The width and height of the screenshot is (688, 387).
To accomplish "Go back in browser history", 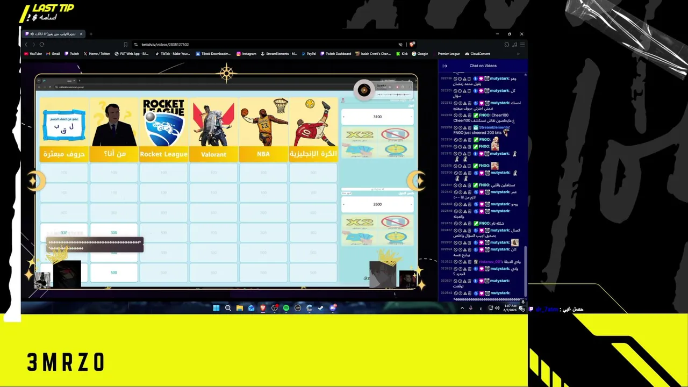I will [26, 45].
